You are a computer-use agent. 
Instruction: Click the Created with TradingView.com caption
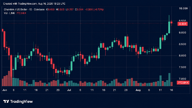pyautogui.click(x=34, y=4)
